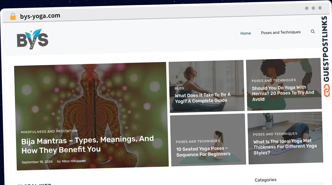332x185 pixels.
Task: Open the Poses and Techniques menu
Action: pos(281,32)
